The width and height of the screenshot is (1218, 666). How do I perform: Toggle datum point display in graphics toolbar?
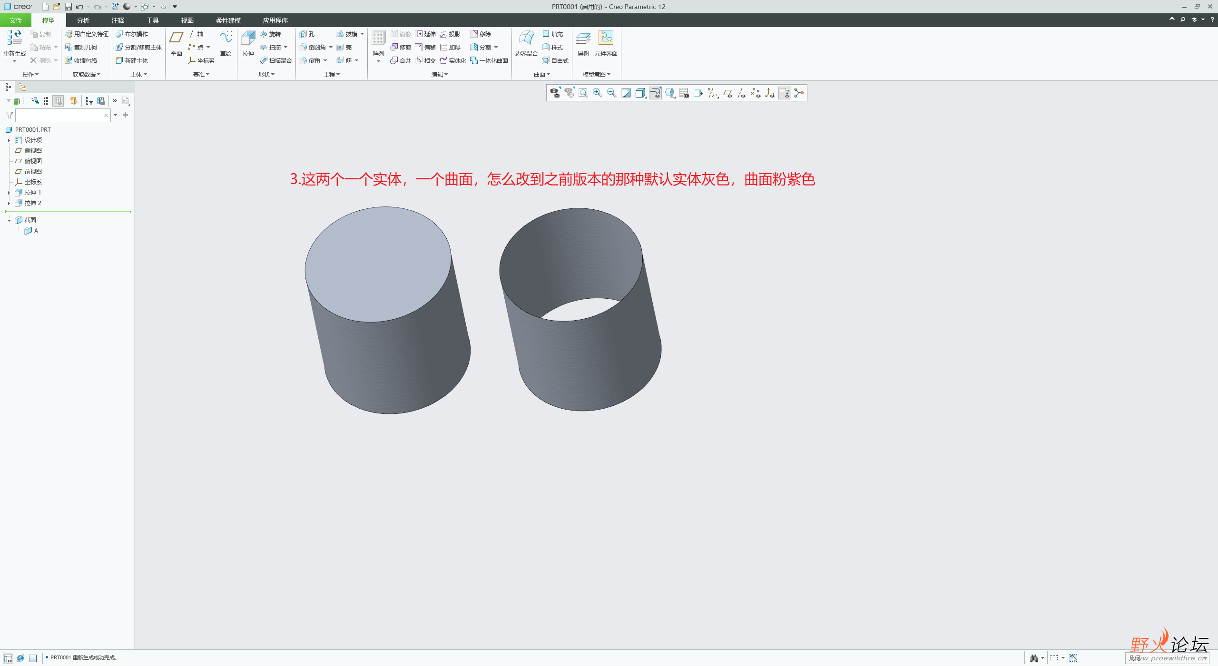756,93
